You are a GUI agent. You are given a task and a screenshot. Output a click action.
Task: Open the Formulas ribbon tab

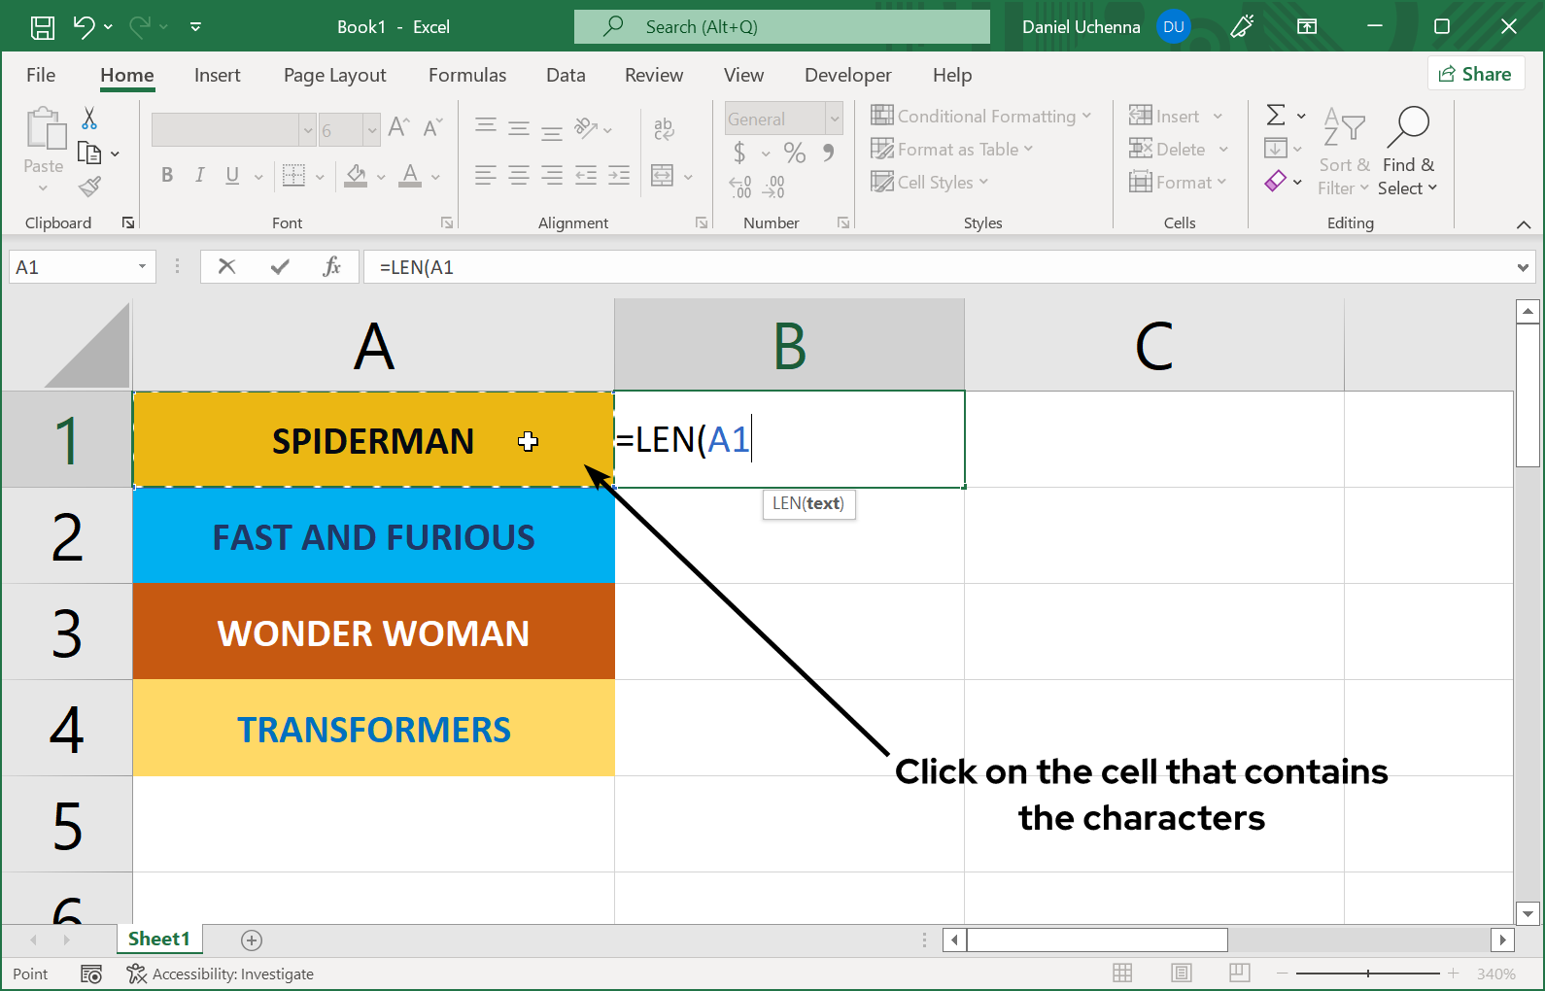point(466,75)
